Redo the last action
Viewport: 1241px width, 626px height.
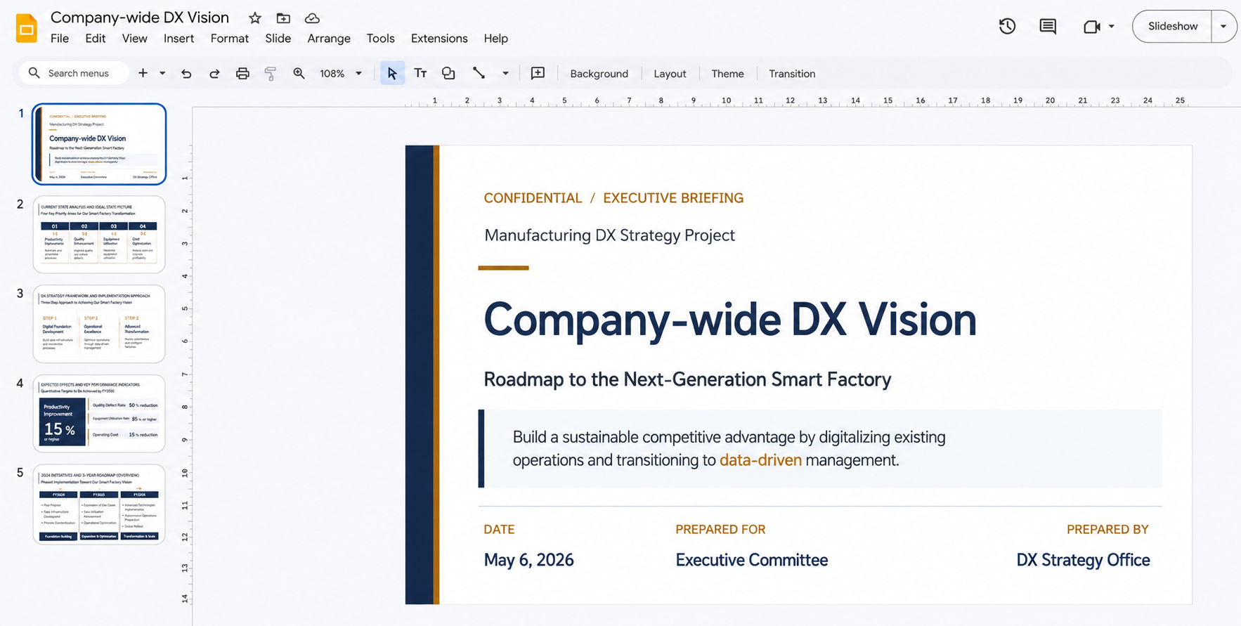pos(214,73)
